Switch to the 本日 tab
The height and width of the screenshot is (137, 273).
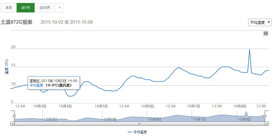point(9,8)
